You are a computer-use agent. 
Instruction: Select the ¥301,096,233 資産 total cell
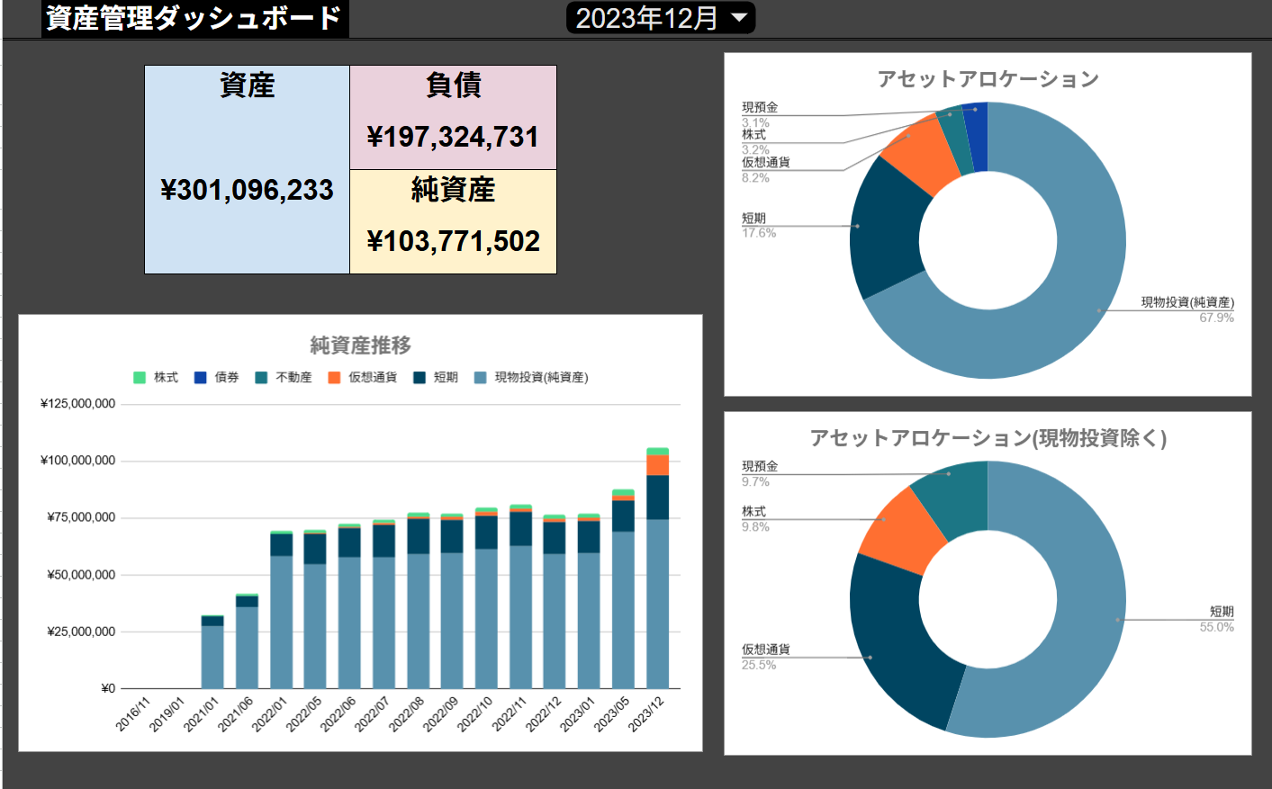coord(247,190)
